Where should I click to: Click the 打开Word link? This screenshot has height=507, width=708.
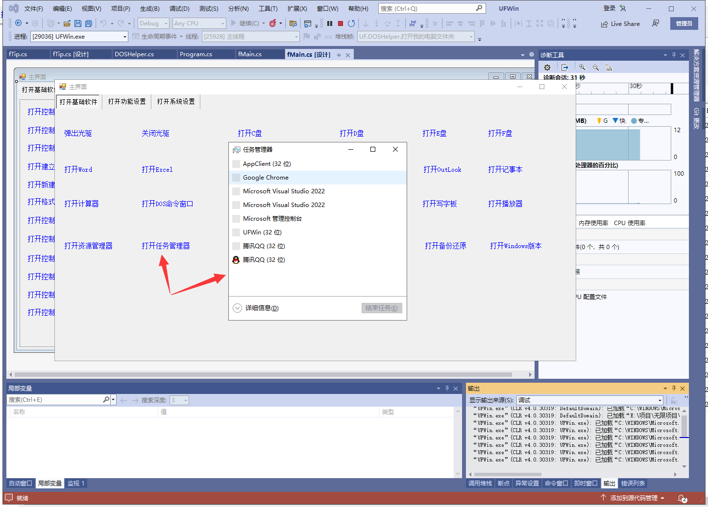coord(78,169)
